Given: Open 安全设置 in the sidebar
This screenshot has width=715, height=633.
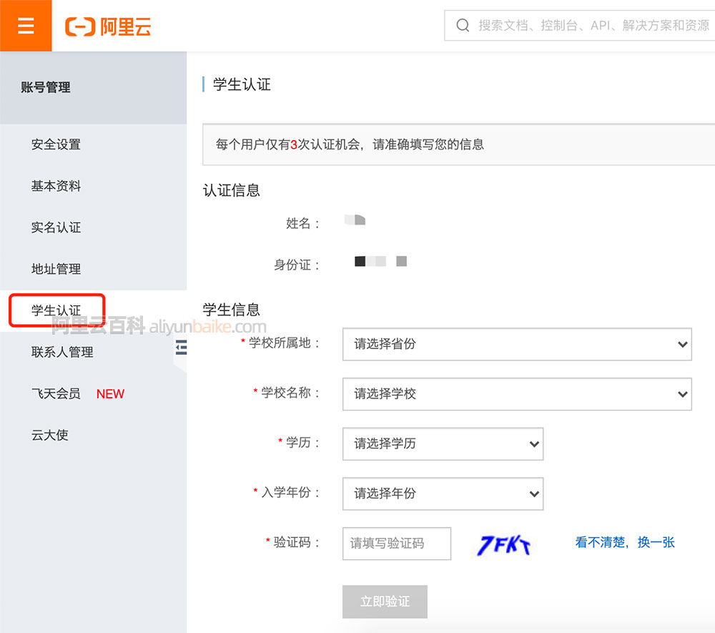Looking at the screenshot, I should coord(56,144).
